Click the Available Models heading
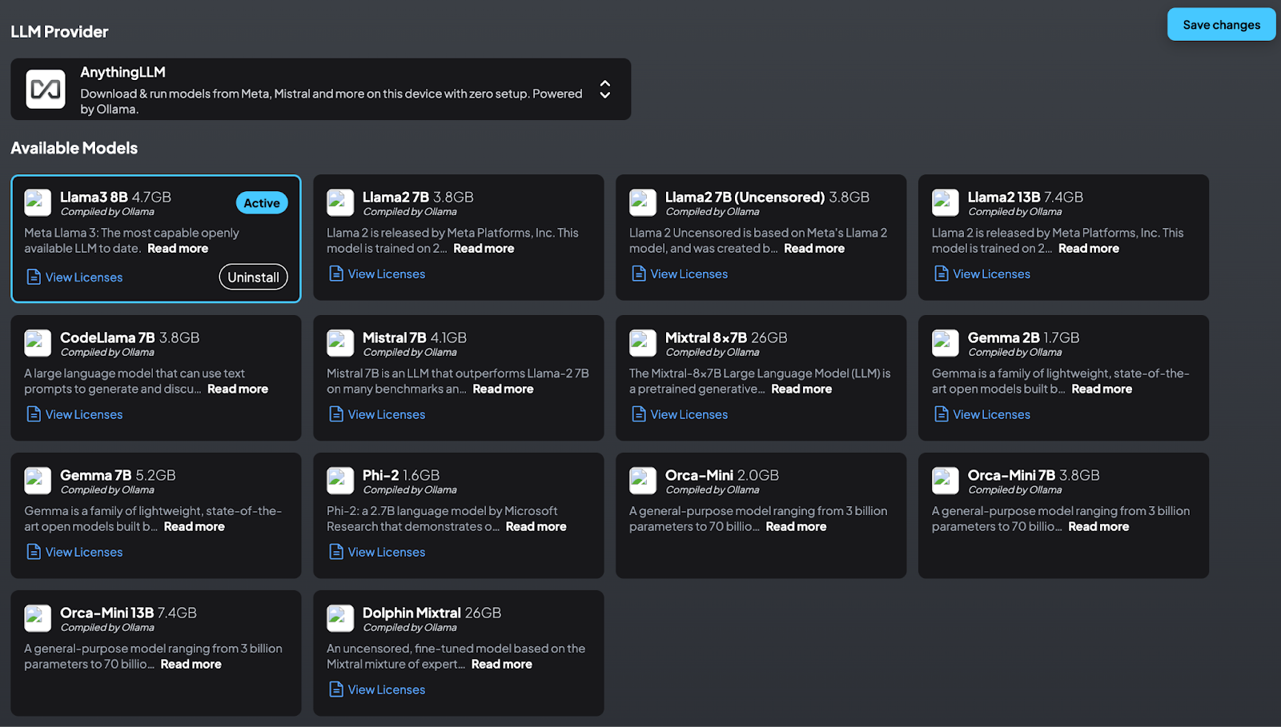1281x727 pixels. [x=74, y=148]
